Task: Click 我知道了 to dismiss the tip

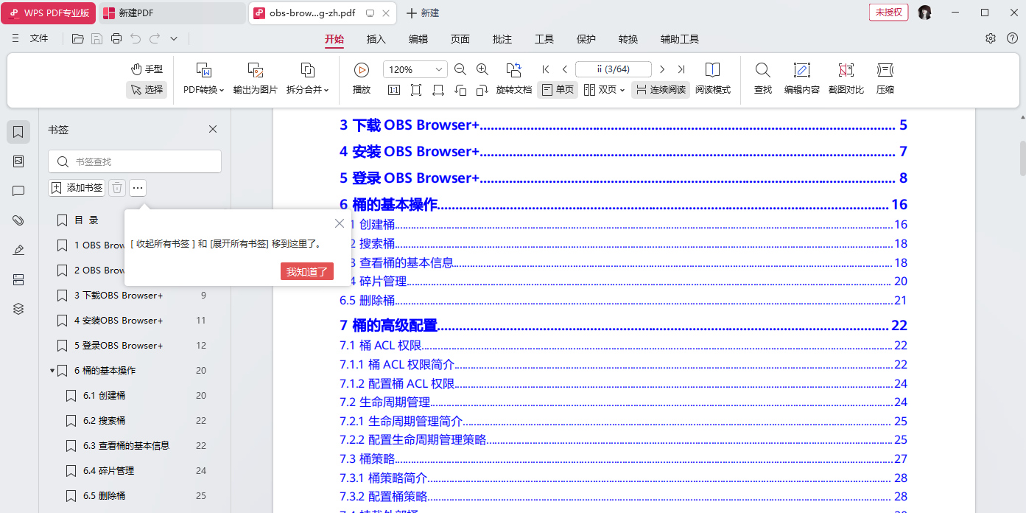Action: pyautogui.click(x=307, y=272)
